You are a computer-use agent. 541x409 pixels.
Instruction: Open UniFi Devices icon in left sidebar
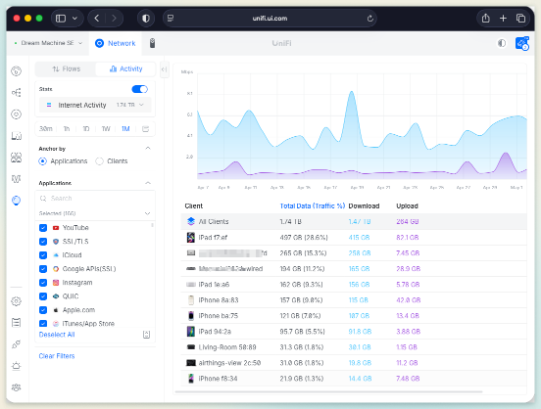point(17,114)
